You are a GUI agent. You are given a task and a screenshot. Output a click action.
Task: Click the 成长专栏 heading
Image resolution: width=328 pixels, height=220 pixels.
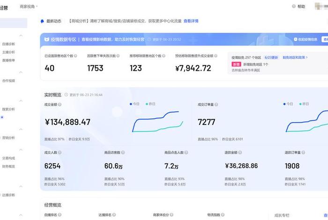(282, 215)
